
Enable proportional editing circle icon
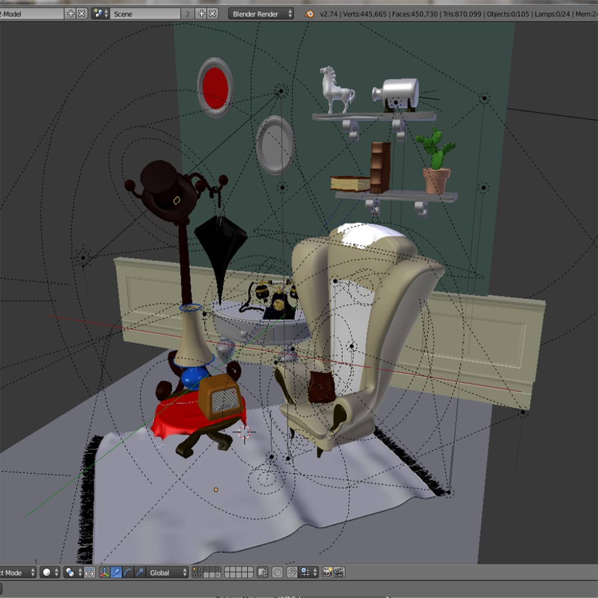(277, 572)
